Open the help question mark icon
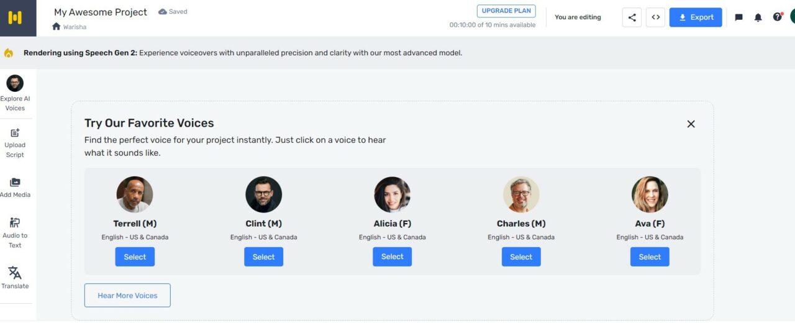The image size is (795, 323). (x=777, y=17)
